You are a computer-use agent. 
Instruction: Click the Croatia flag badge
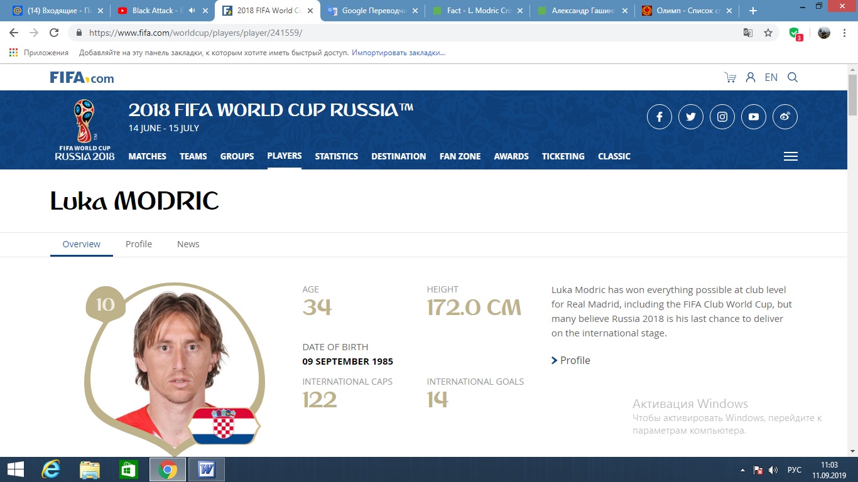224,426
